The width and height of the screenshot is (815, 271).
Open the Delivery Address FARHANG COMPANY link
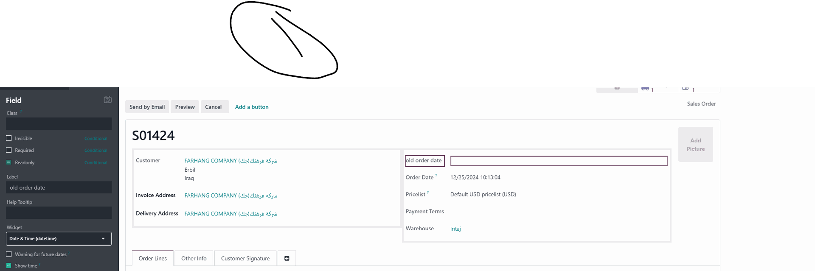231,214
